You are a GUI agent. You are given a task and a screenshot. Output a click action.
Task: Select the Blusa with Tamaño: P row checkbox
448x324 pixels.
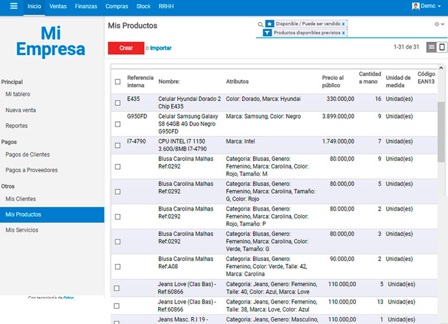[x=117, y=217]
